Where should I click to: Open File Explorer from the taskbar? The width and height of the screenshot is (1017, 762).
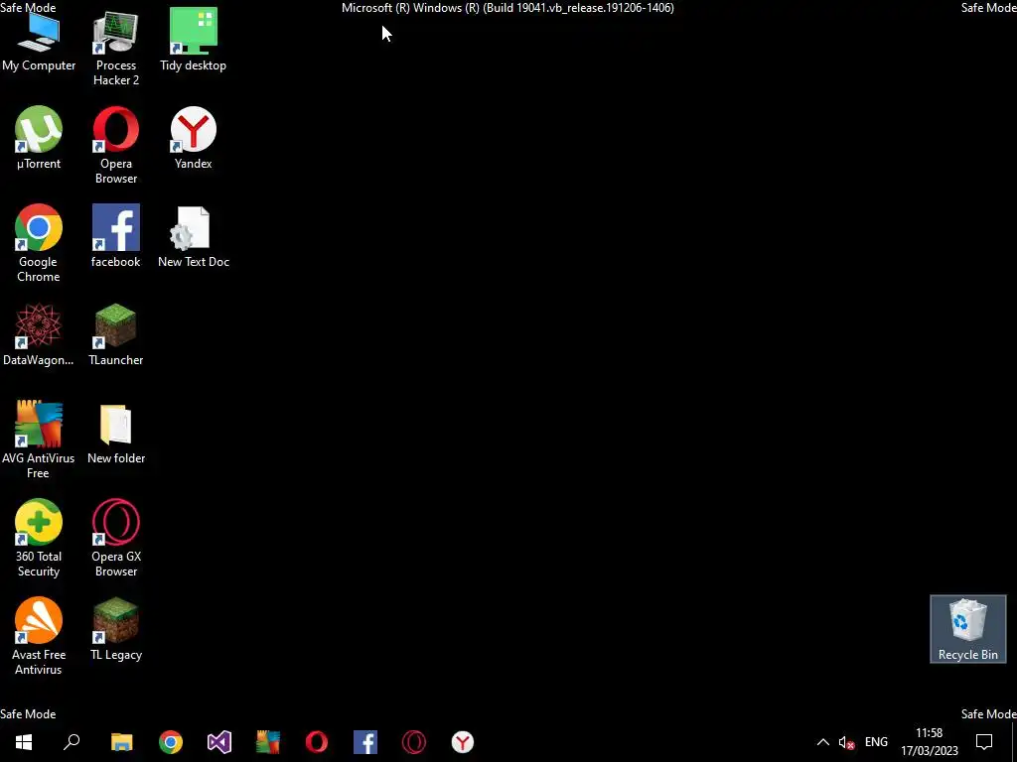coord(122,742)
